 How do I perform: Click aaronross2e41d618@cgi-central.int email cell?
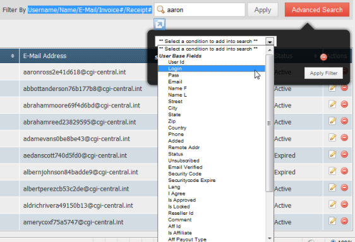(75, 72)
